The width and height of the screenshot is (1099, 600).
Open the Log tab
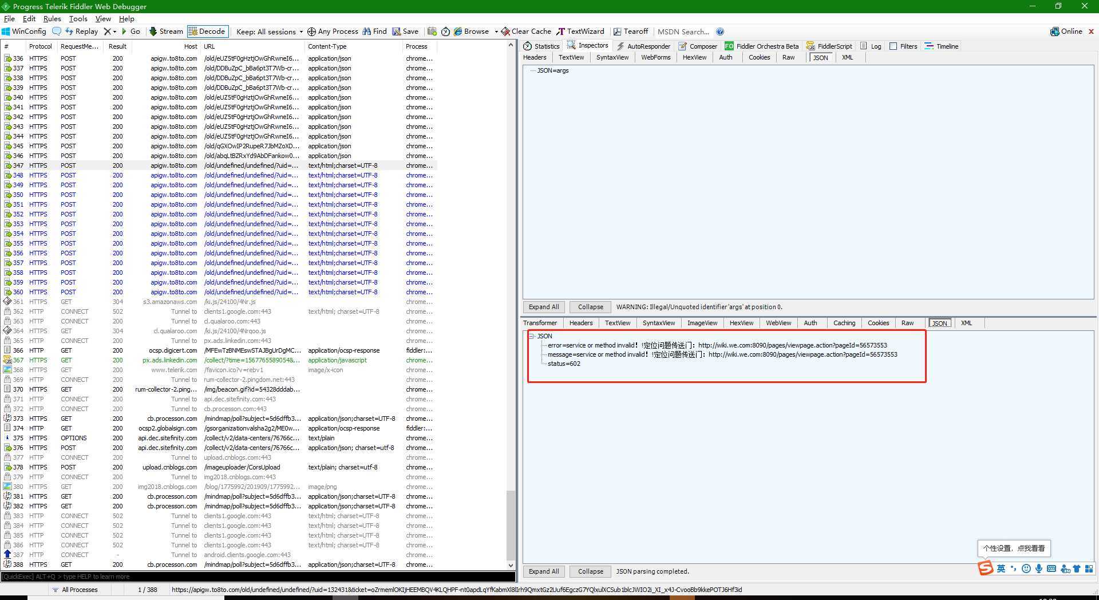871,46
